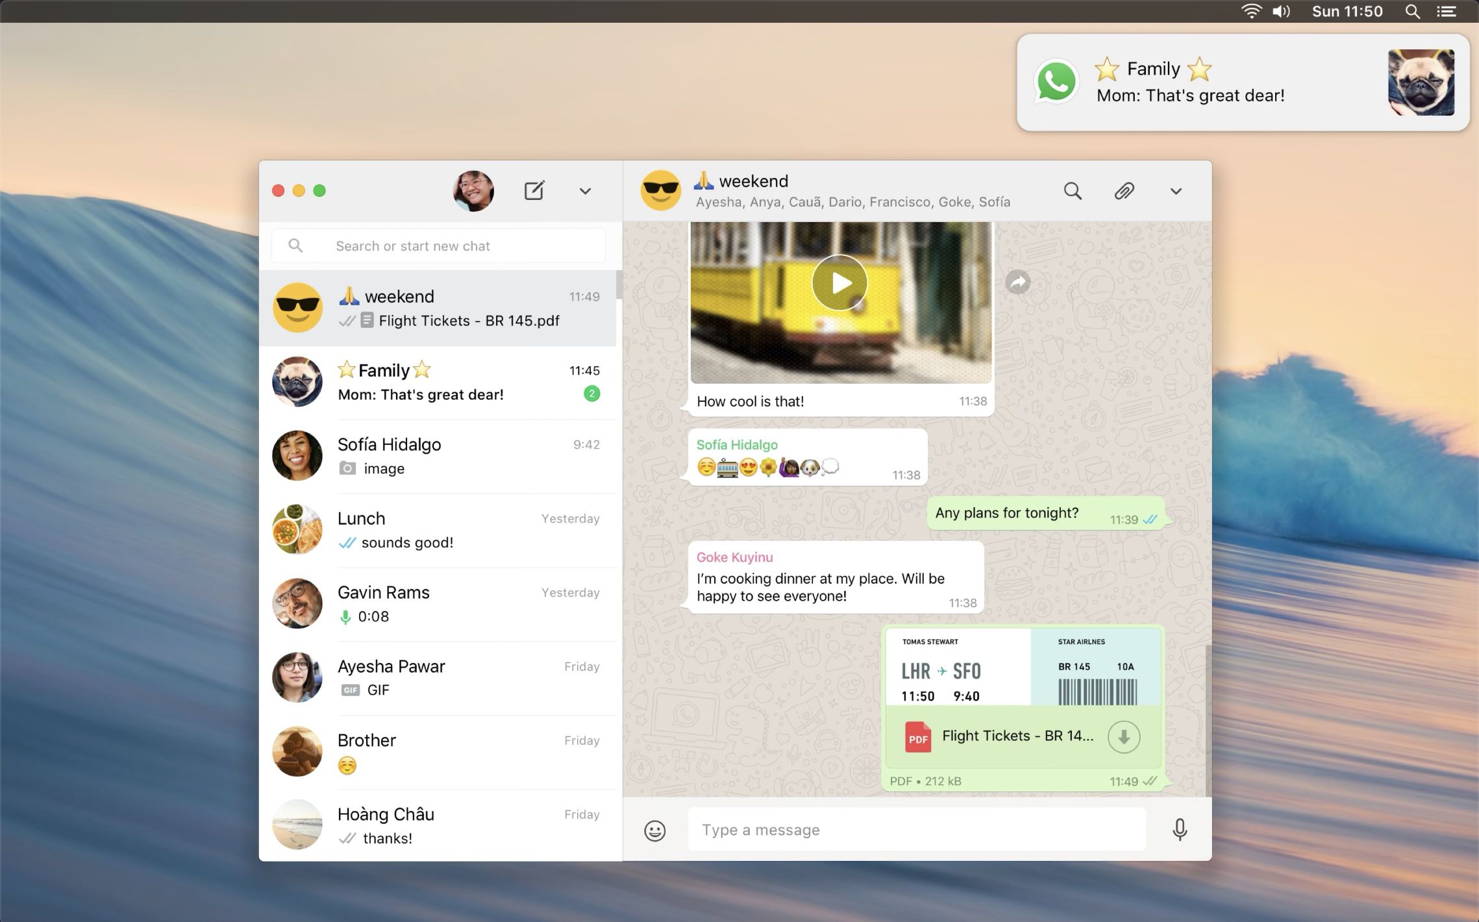The image size is (1479, 922).
Task: Click the compose new chat icon
Action: click(x=534, y=190)
